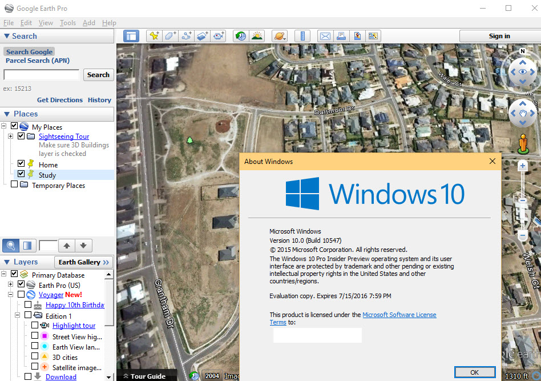Add a new placemark with pushpin icon
541x381 pixels.
154,36
